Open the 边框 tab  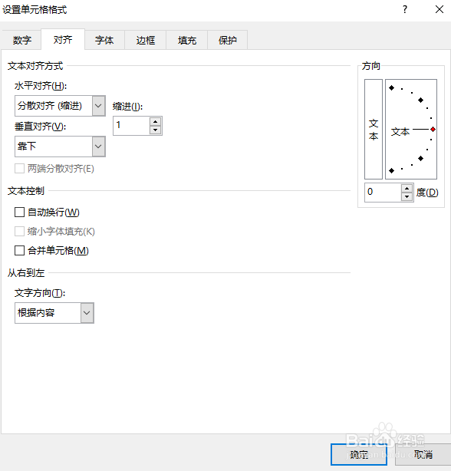[x=146, y=40]
